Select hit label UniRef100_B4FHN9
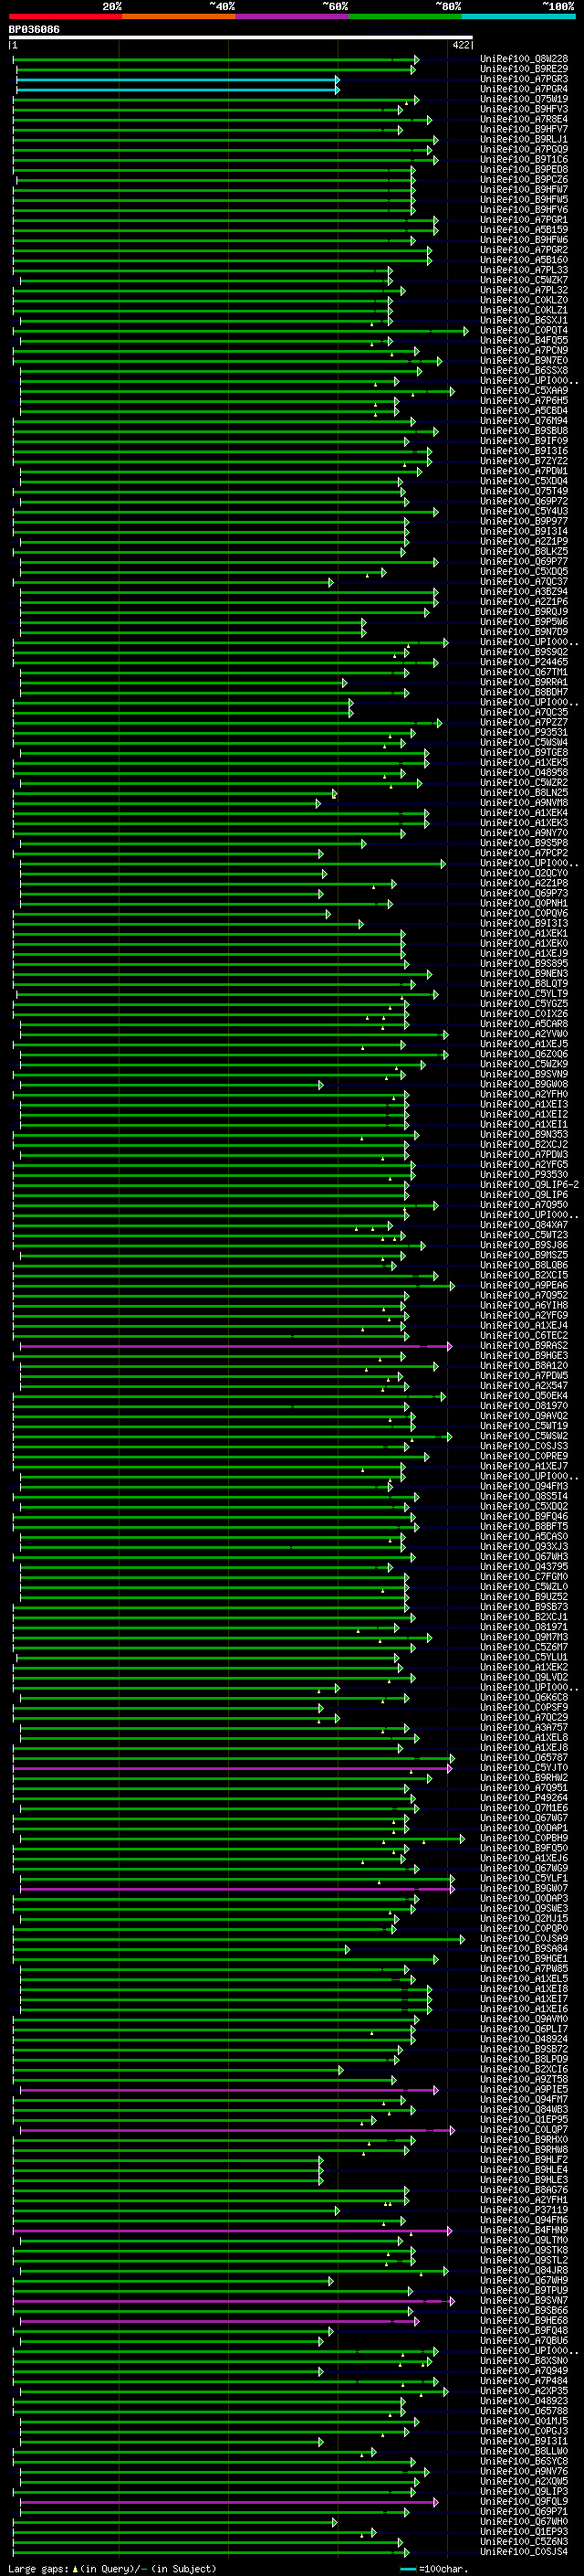The width and height of the screenshot is (584, 2576). pyautogui.click(x=524, y=2230)
